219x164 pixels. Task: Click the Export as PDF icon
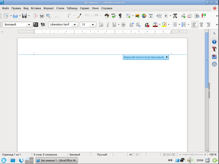tap(35, 16)
